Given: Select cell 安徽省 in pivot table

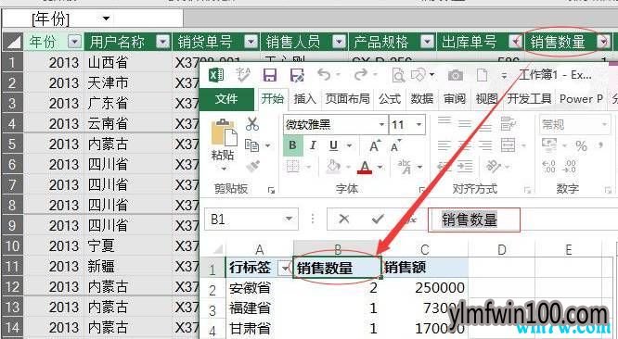Looking at the screenshot, I should click(x=260, y=288).
